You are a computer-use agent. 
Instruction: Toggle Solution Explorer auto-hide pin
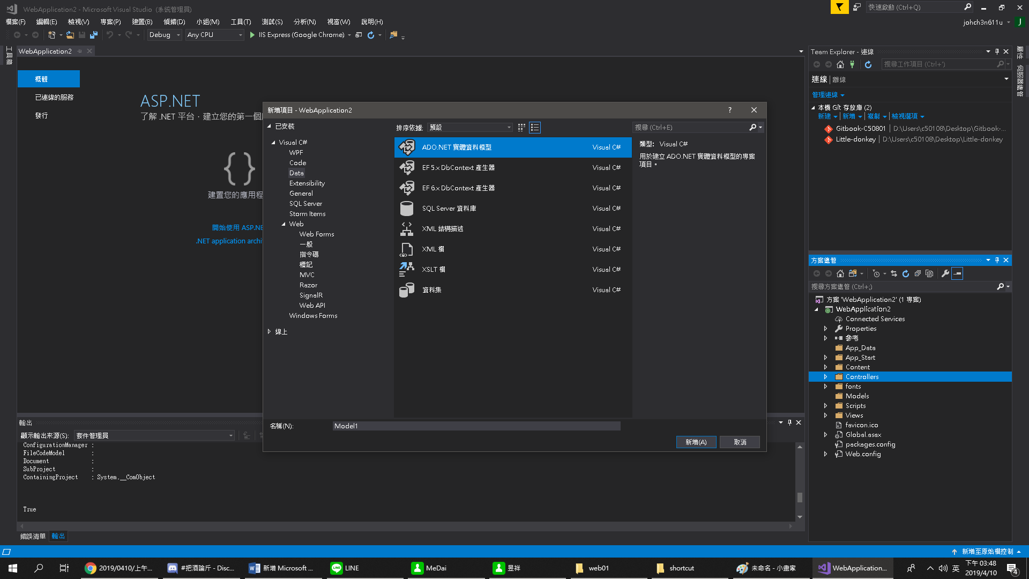click(997, 260)
